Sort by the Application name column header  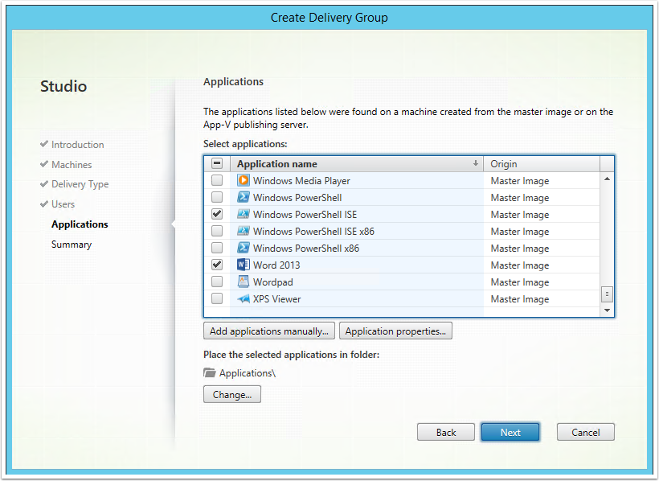(356, 164)
